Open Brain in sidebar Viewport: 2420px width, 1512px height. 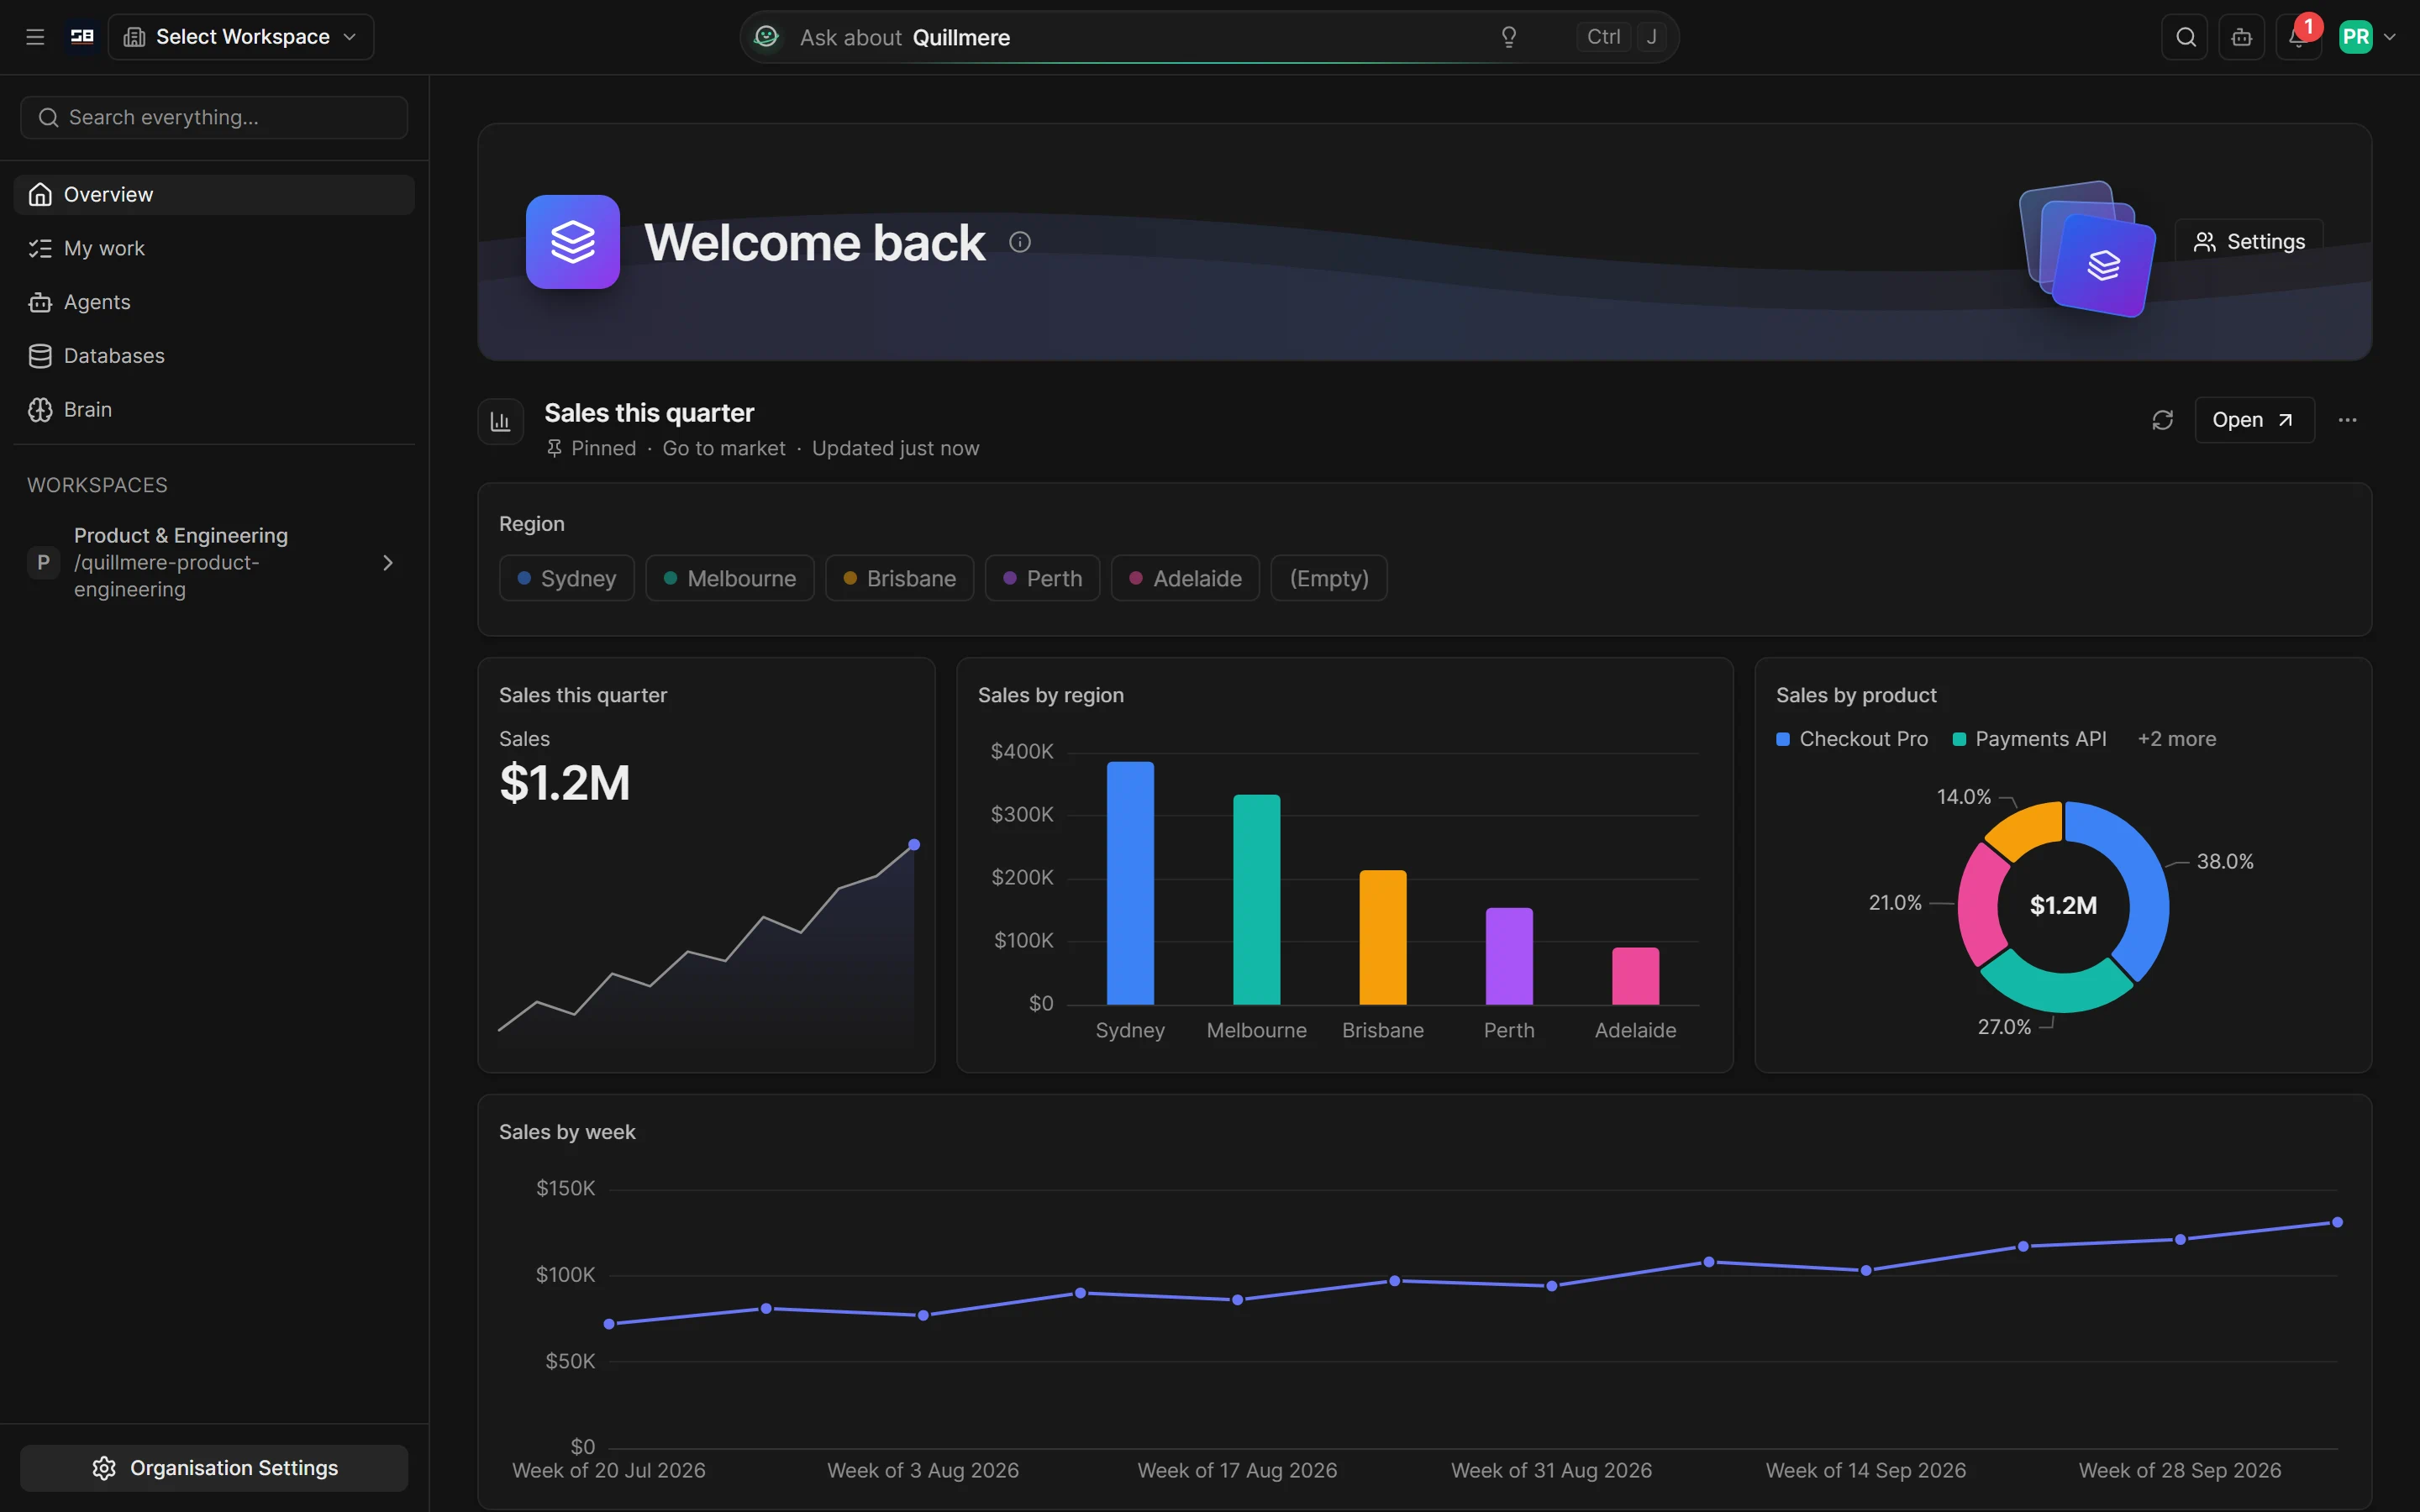pos(214,409)
